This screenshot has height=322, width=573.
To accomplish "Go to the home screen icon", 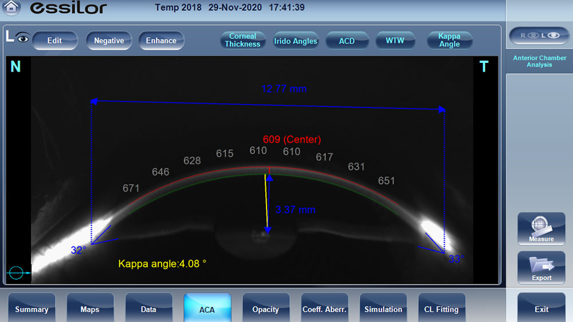I will point(11,7).
